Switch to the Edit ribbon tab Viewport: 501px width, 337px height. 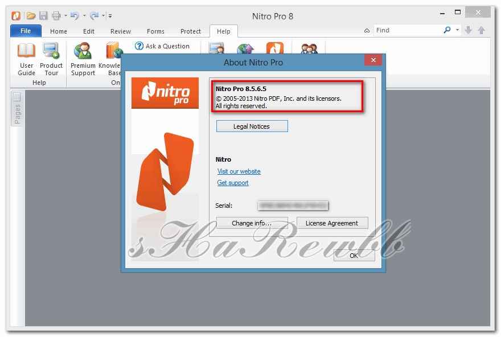[88, 31]
